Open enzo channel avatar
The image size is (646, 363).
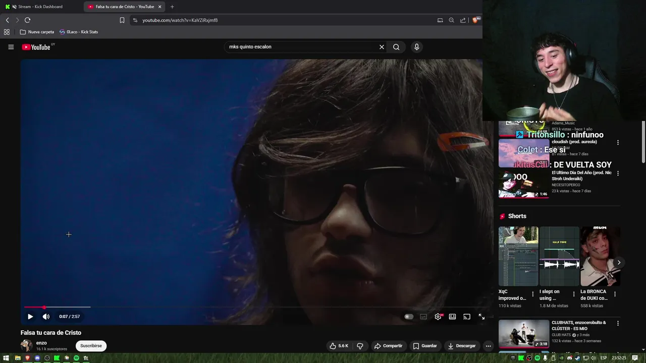coord(26,345)
